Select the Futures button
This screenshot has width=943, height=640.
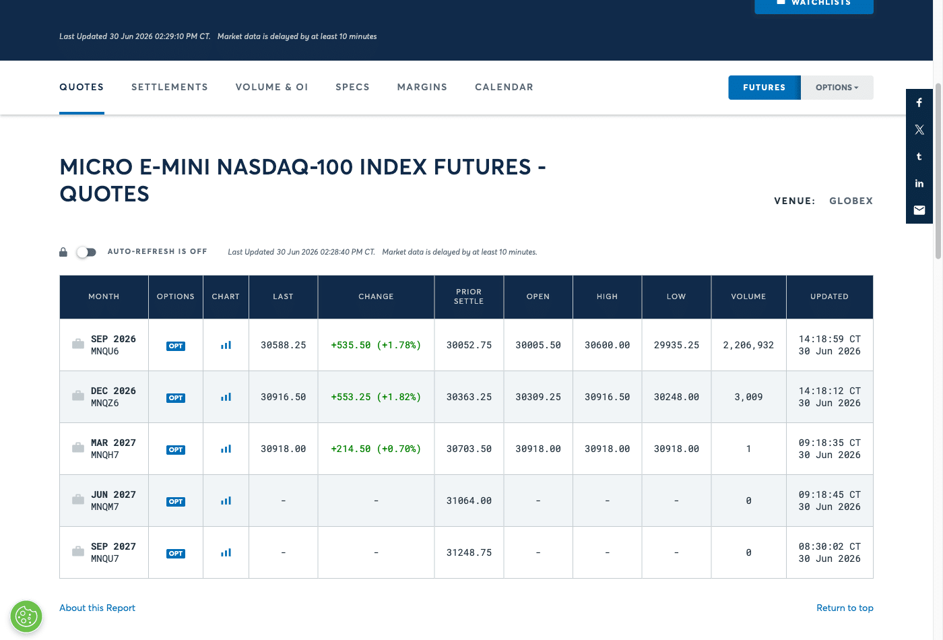click(x=765, y=88)
